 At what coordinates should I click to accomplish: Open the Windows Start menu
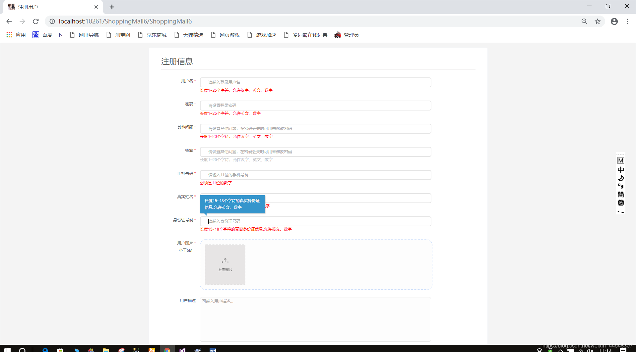(7, 350)
